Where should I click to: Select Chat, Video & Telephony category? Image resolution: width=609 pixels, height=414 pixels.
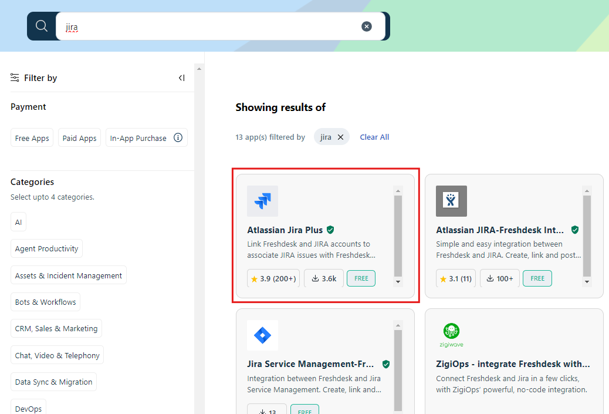[x=57, y=355]
